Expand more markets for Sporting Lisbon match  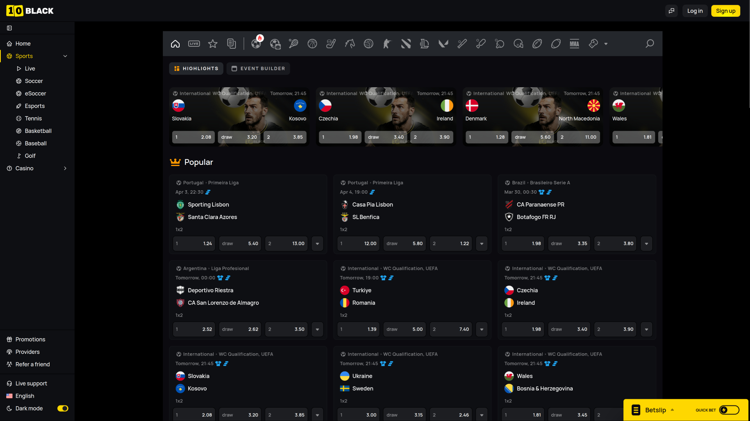coord(317,243)
